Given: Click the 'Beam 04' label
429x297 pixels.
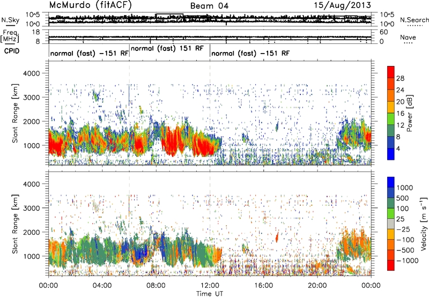Looking at the screenshot, I should pyautogui.click(x=209, y=6).
